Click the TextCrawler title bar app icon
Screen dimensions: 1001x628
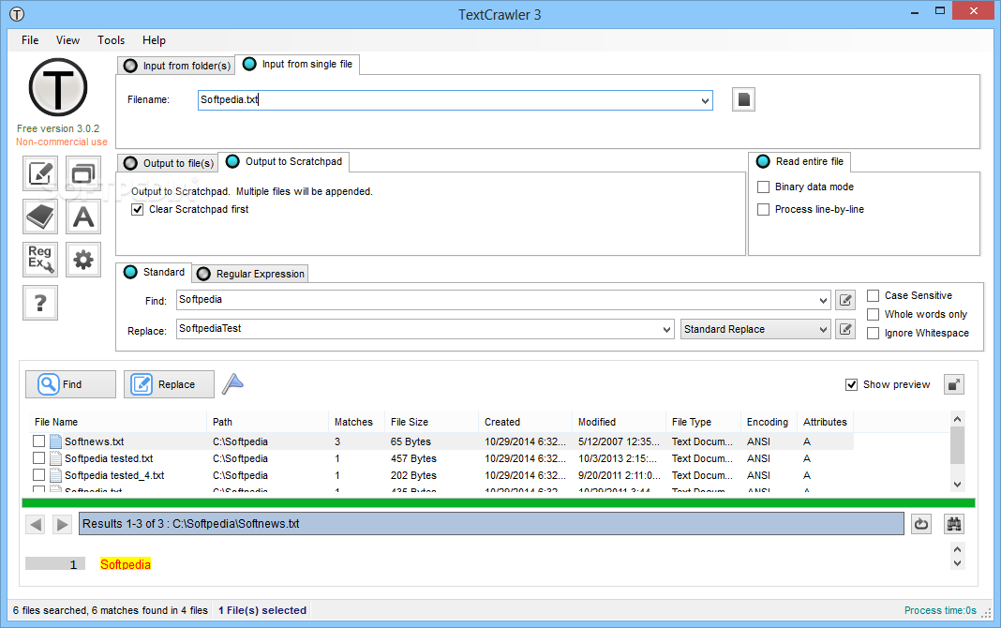(17, 14)
